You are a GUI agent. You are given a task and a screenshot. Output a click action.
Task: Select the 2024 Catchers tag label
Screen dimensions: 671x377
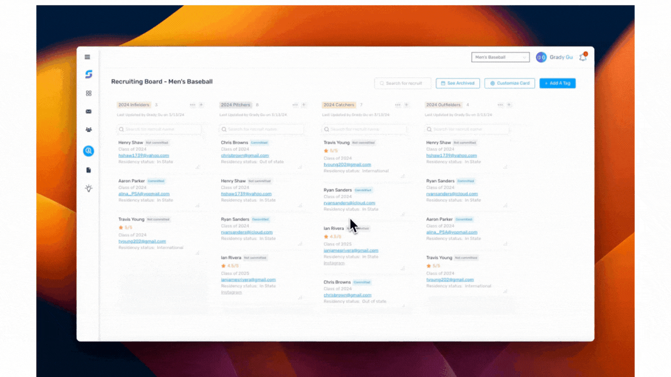click(x=339, y=105)
